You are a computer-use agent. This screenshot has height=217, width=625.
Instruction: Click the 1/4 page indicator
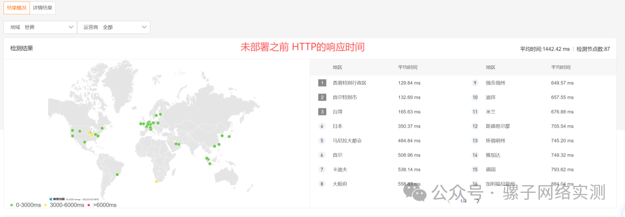point(464,201)
